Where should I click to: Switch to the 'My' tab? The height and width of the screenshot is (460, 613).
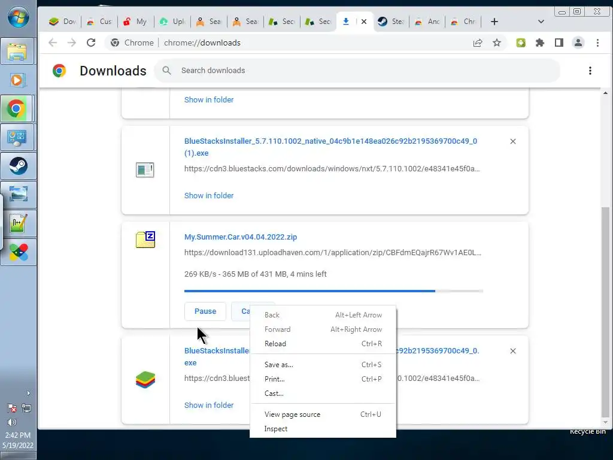click(135, 22)
